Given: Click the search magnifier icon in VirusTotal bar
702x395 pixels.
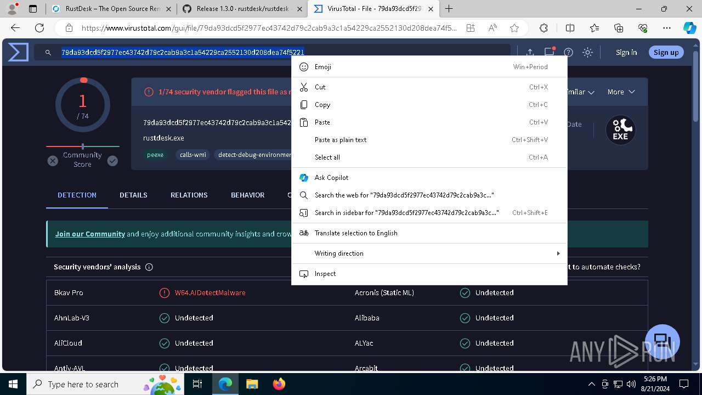Looking at the screenshot, I should 48,52.
